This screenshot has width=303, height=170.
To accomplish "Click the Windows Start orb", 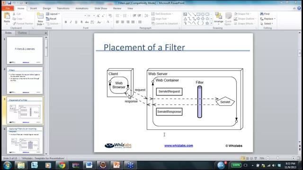I will pos(7,165).
